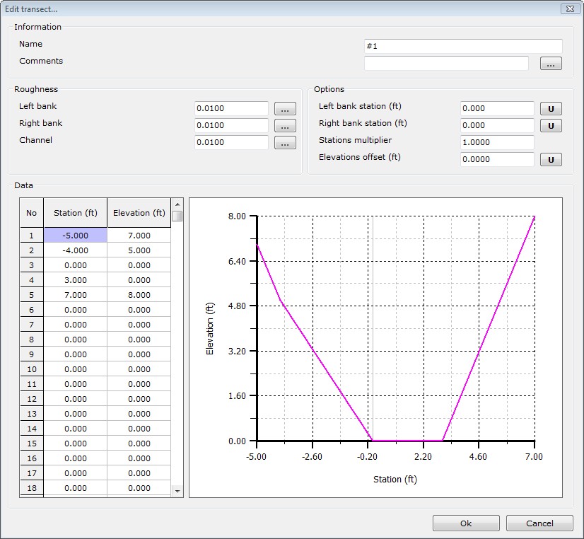Viewport: 584px width, 539px height.
Task: Click U button for Elevations offset
Action: pos(551,160)
